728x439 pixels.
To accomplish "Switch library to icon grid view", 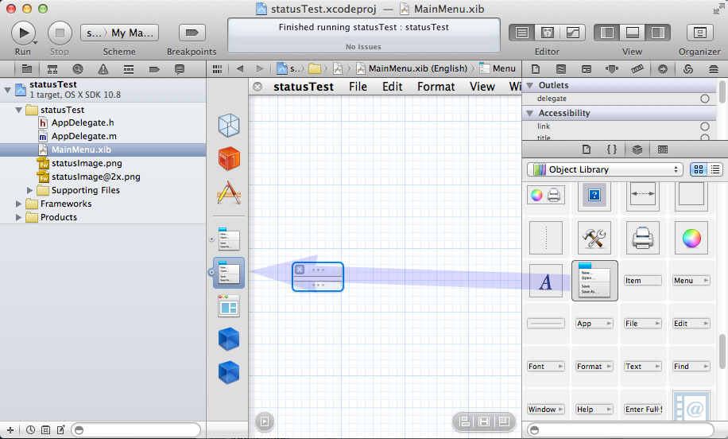I will 699,169.
